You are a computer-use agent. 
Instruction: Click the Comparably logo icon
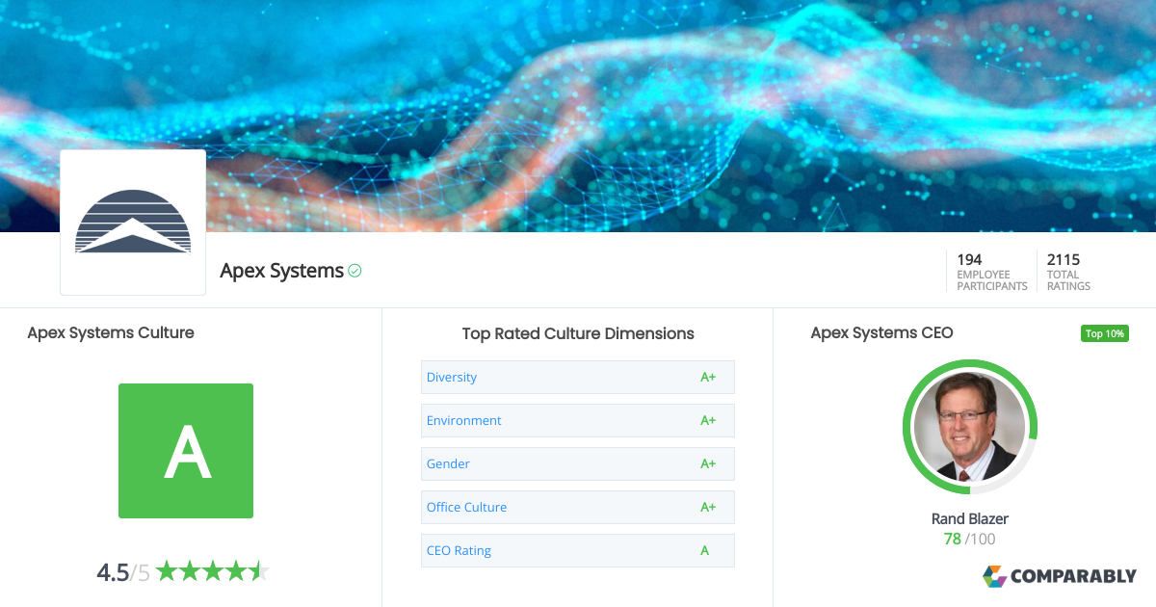(994, 576)
